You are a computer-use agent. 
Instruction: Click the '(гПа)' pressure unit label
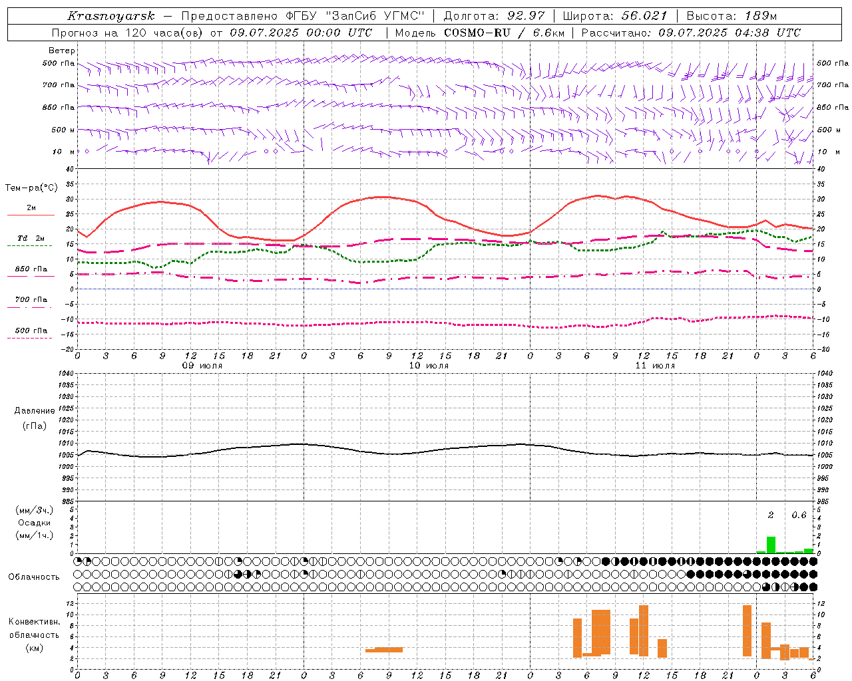point(35,426)
